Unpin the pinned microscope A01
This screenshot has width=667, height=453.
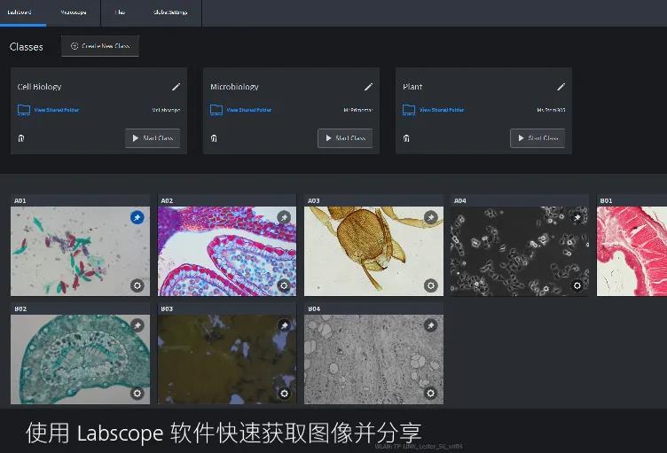[137, 217]
